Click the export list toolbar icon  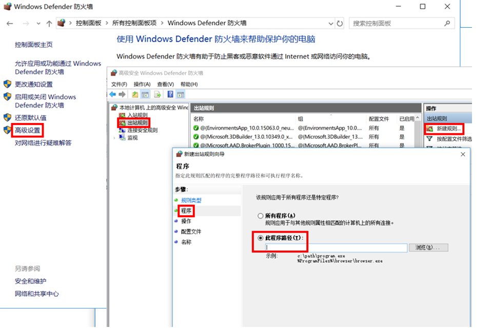point(158,94)
